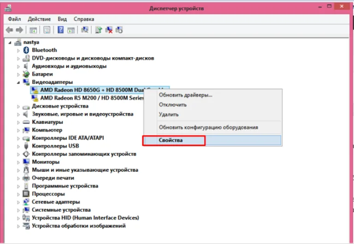
Task: Click the speaker icon beside Аудиовходы и аудиовыходы
Action: pos(26,66)
